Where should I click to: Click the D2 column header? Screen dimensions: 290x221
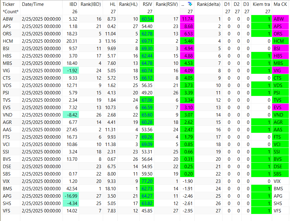click(236, 4)
